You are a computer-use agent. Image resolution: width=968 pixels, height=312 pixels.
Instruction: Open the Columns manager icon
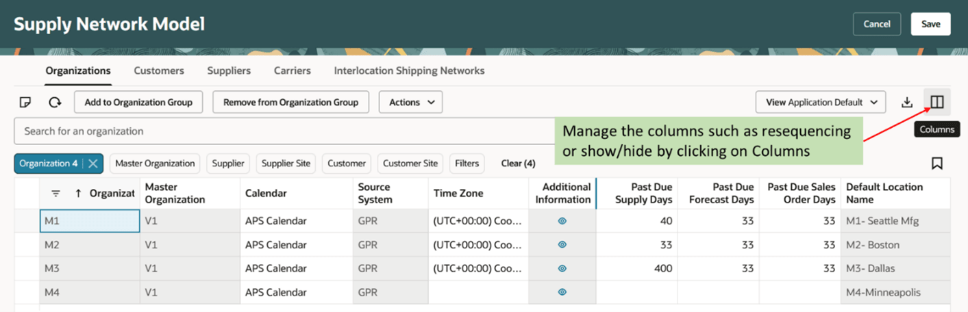pos(936,103)
